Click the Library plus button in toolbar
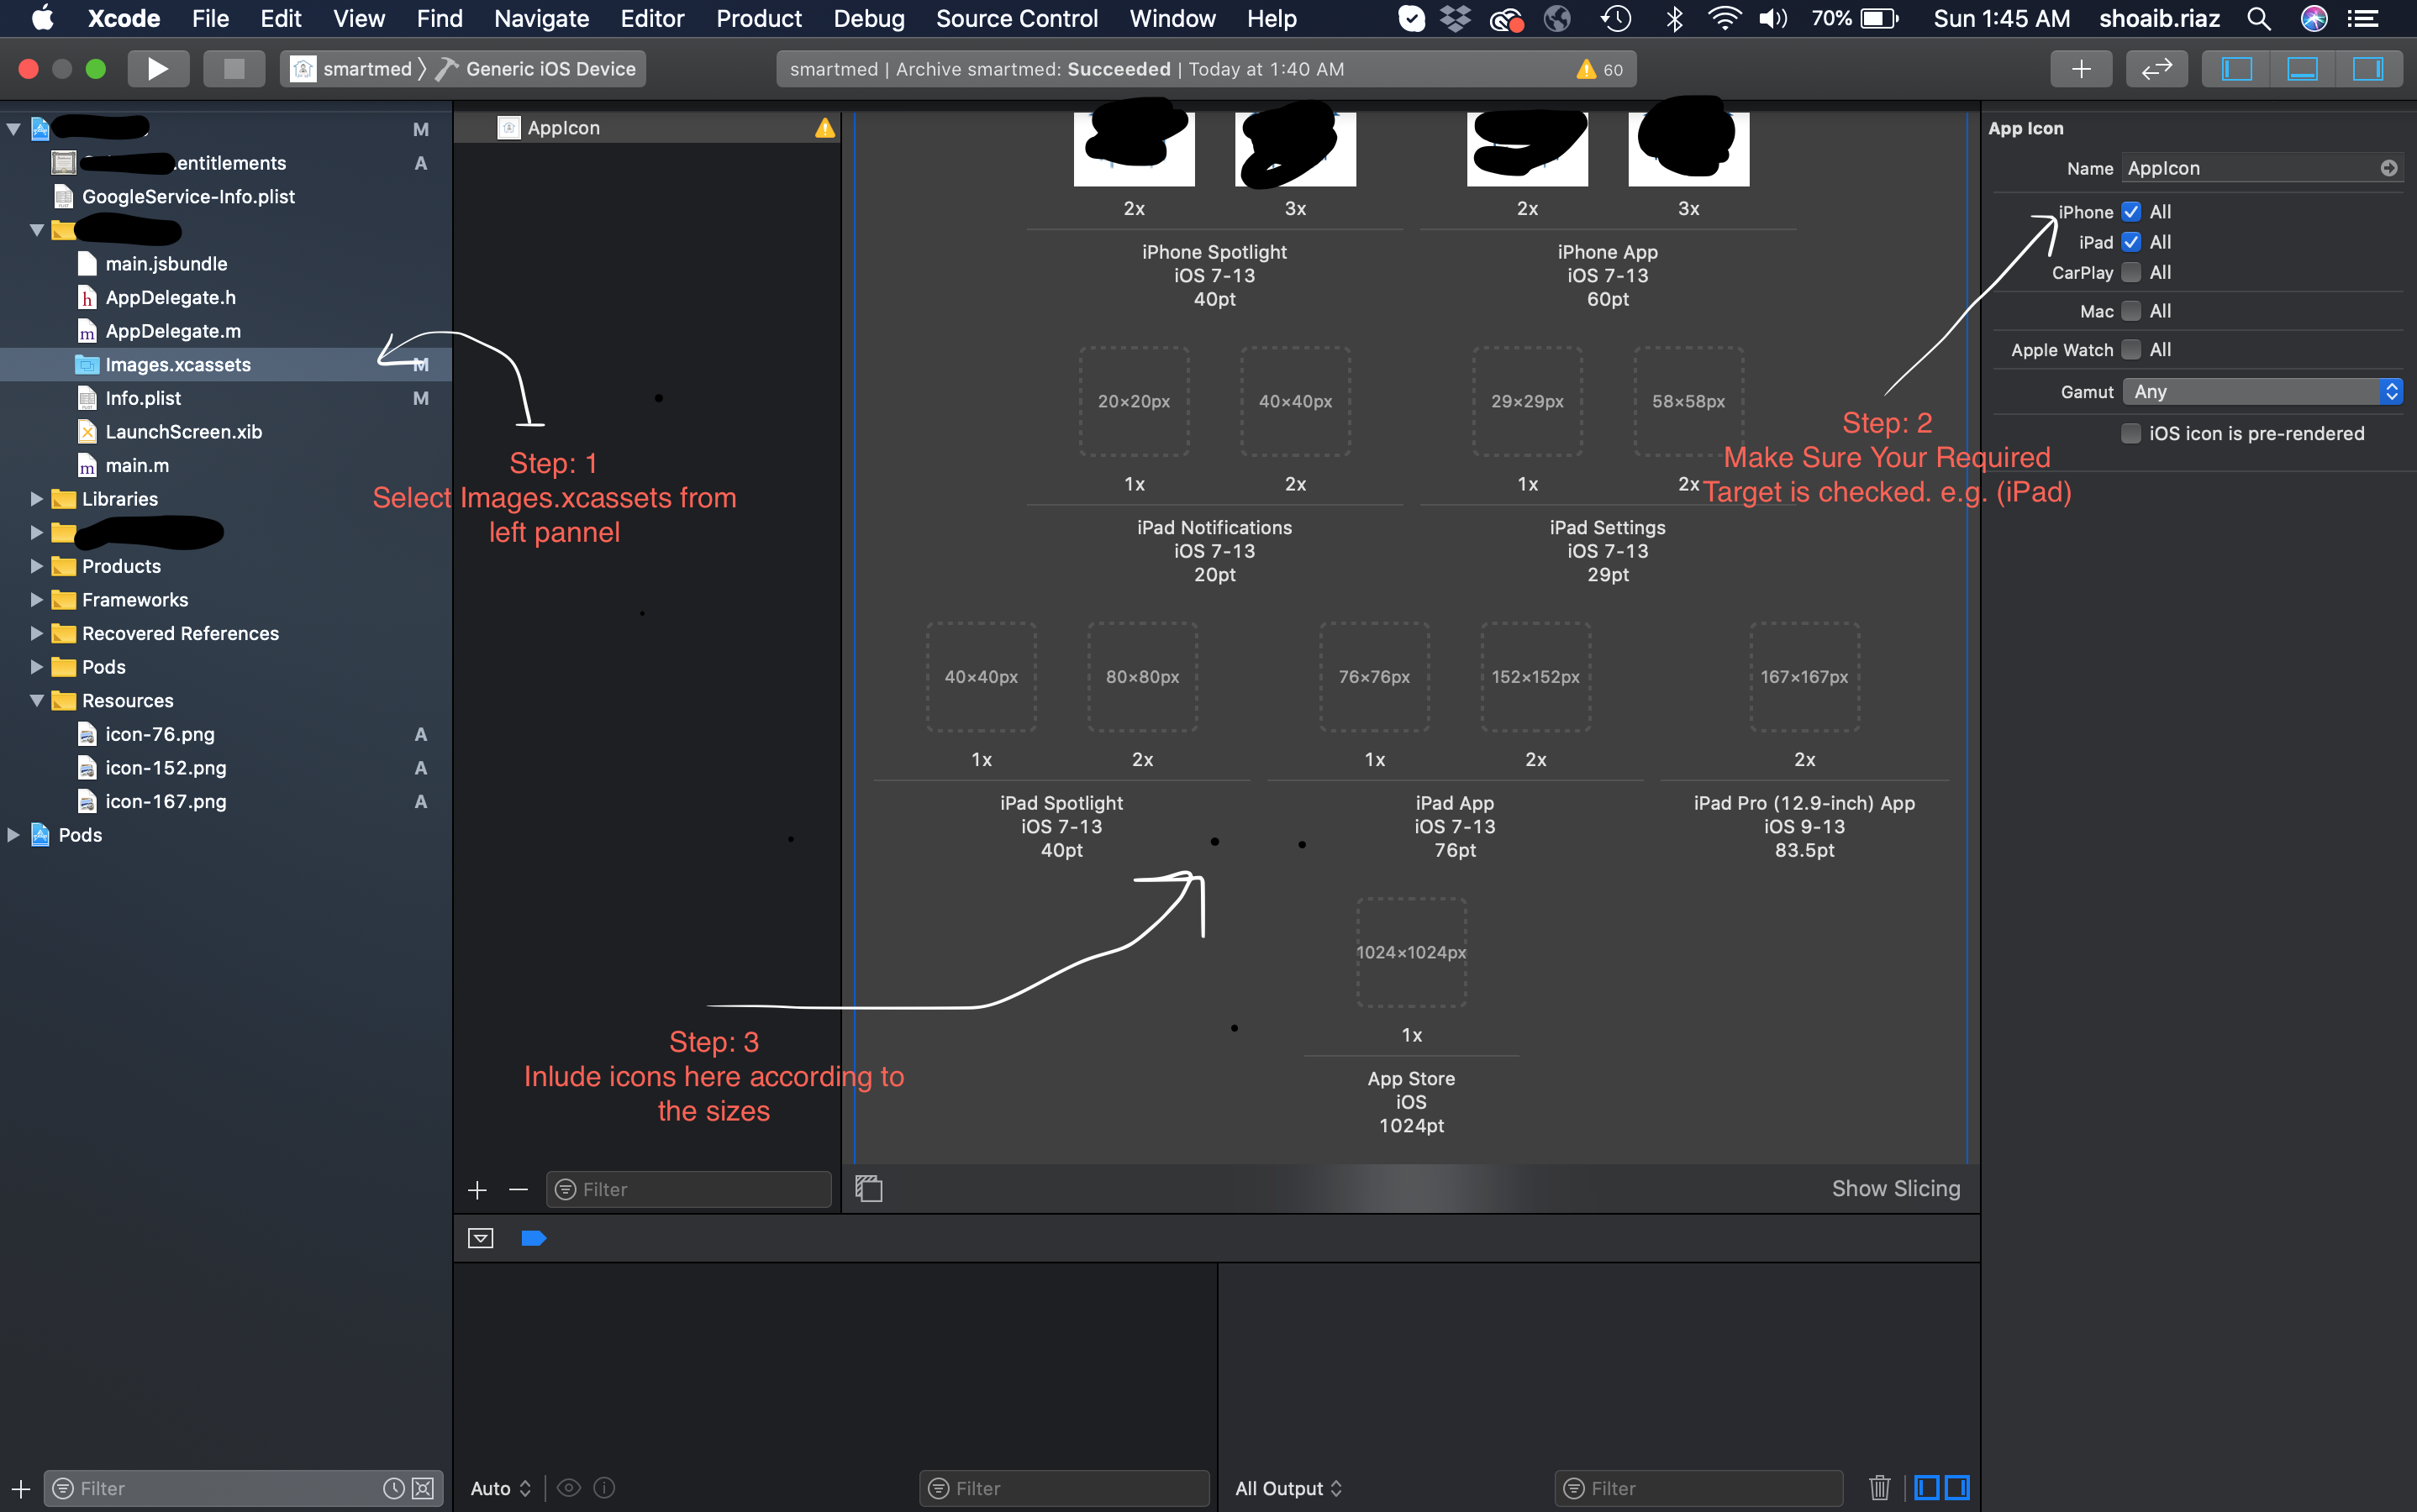Viewport: 2417px width, 1512px height. coord(2081,69)
